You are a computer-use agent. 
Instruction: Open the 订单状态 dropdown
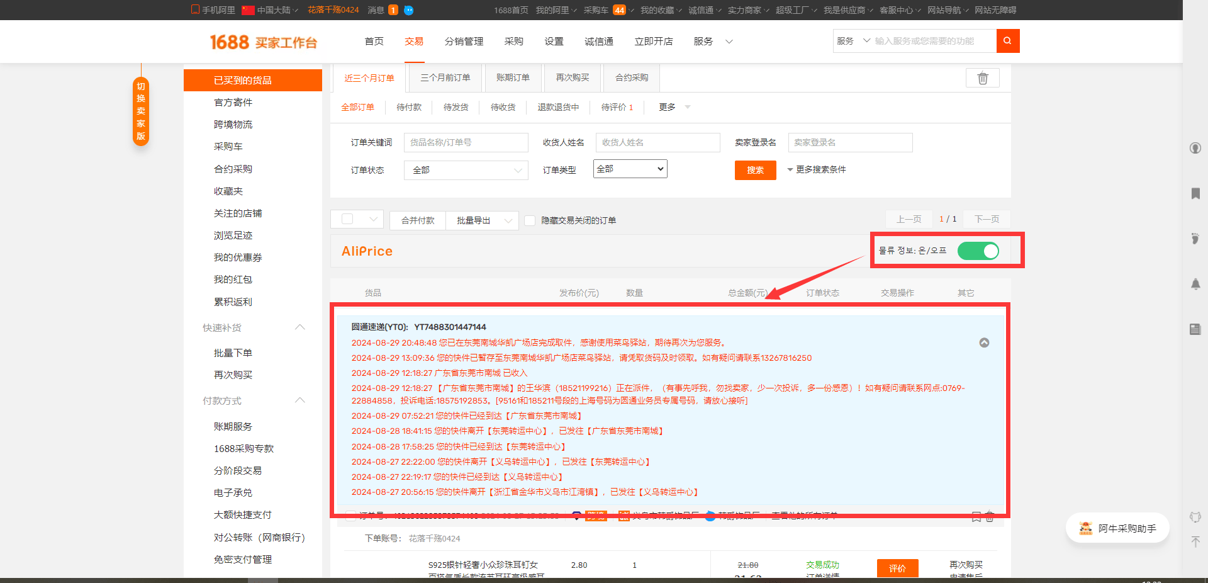click(x=466, y=170)
